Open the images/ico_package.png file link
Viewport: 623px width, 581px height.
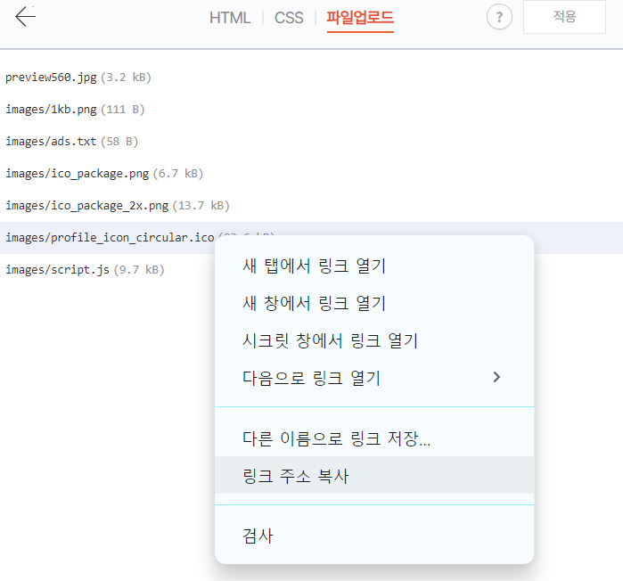(x=77, y=174)
